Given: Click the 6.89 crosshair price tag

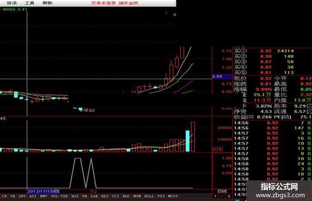Looking at the screenshot, I should point(222,77).
